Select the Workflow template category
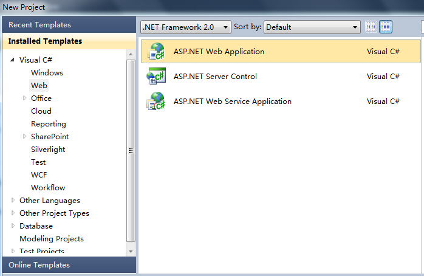424x276 pixels. (x=48, y=188)
